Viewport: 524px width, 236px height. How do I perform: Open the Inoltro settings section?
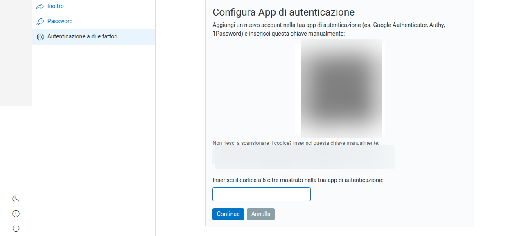click(94, 7)
